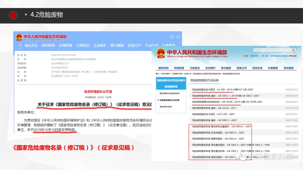This screenshot has width=303, height=170.
Task: Open 反应性鉴别 GB 5085.5—2007 link
Action: click(x=218, y=133)
